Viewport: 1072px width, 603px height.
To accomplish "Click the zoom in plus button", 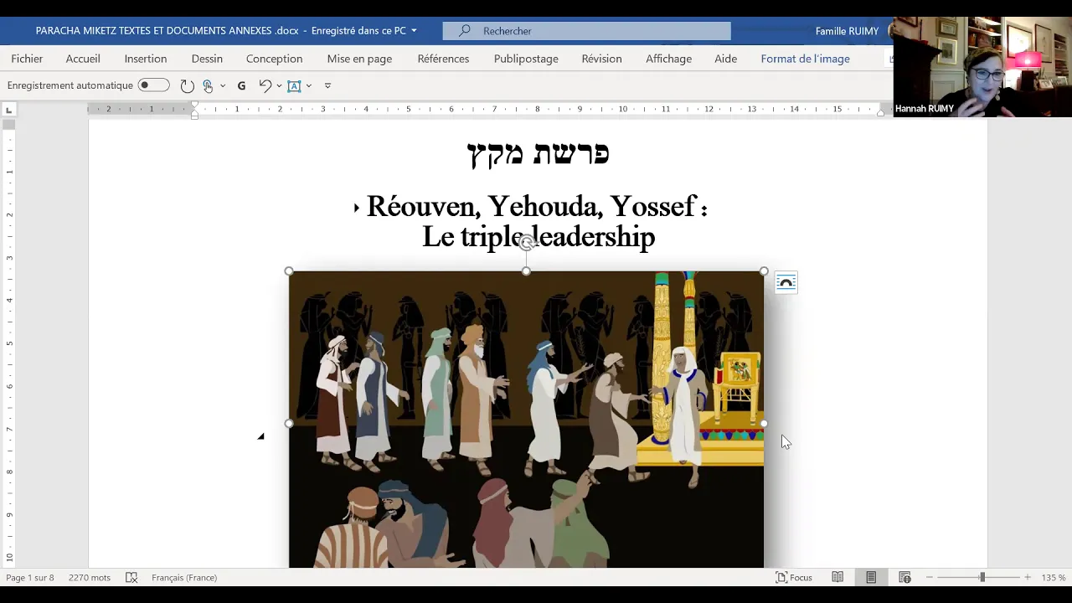I will 1028,578.
